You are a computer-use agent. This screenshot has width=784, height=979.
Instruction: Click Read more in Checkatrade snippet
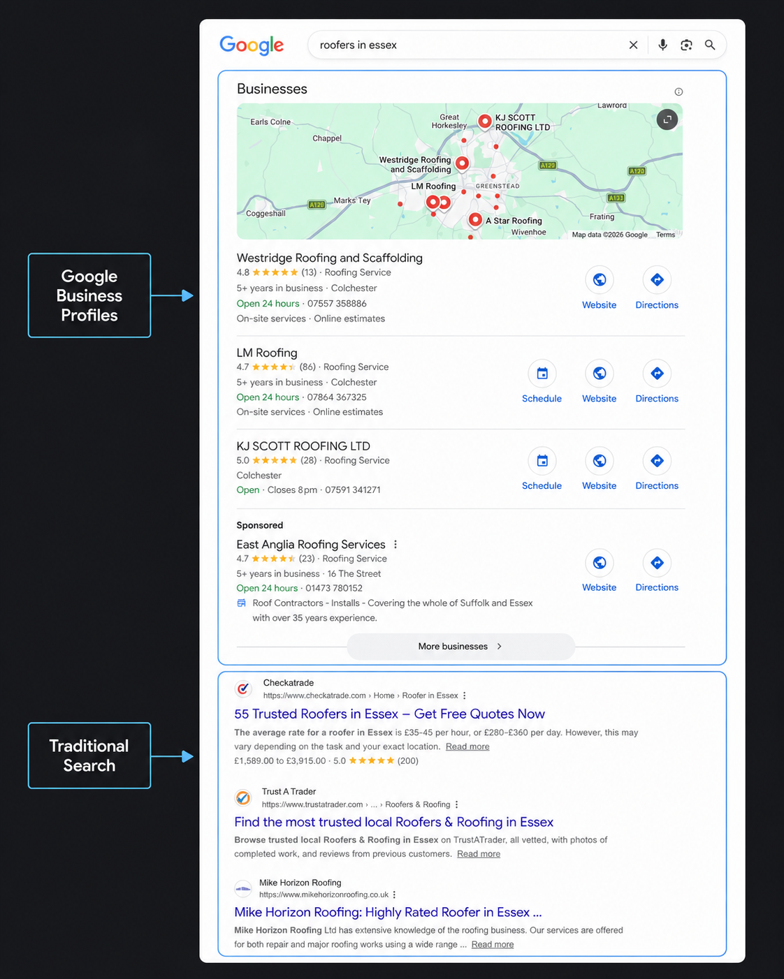pyautogui.click(x=467, y=746)
